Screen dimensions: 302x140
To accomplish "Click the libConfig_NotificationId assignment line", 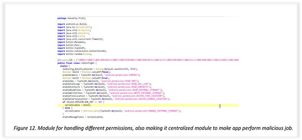I will point(100,69).
